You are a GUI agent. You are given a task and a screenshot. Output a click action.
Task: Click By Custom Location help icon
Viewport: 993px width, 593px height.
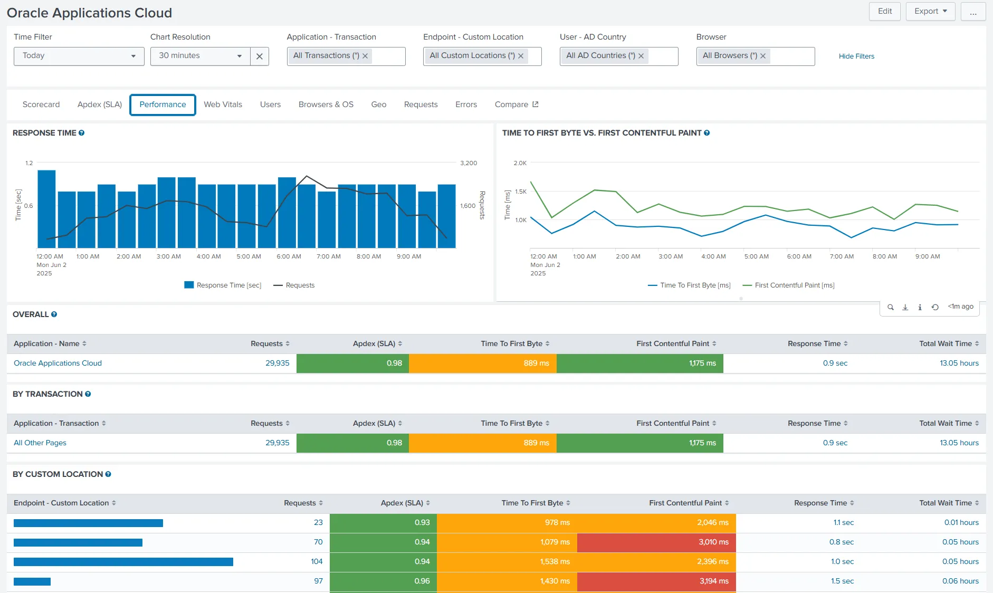[108, 474]
